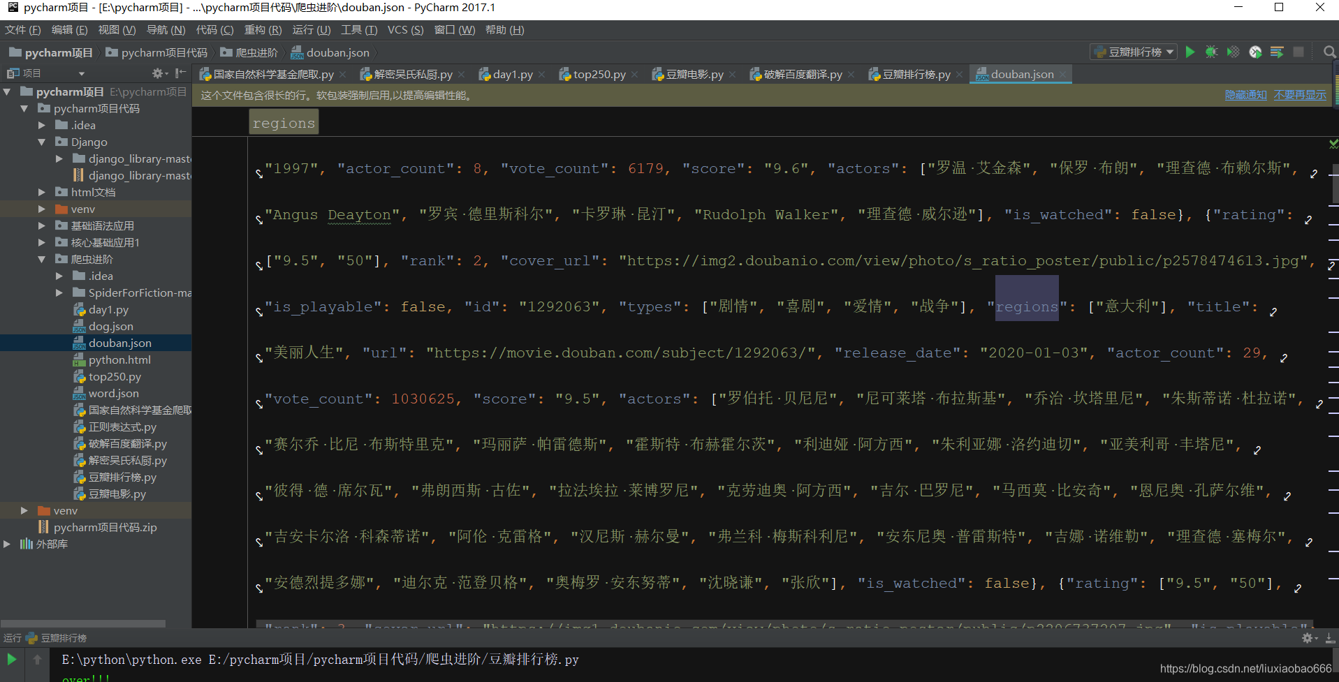The height and width of the screenshot is (682, 1339).
Task: Open the 文件 (F) menu
Action: (23, 30)
